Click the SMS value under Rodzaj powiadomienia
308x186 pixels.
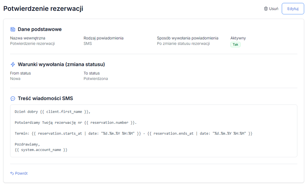pyautogui.click(x=88, y=43)
